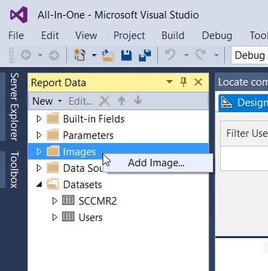
Task: Close the Report Data panel
Action: (198, 82)
